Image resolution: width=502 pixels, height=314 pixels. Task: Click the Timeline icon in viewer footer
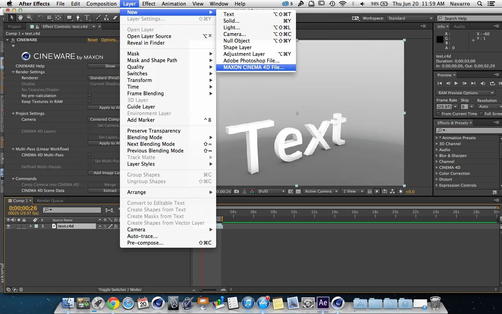[x=385, y=192]
